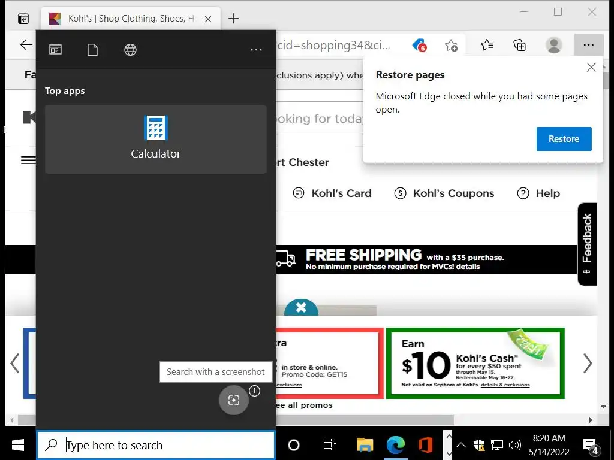The width and height of the screenshot is (614, 460).
Task: Open Cortana circle on taskbar
Action: tap(294, 445)
